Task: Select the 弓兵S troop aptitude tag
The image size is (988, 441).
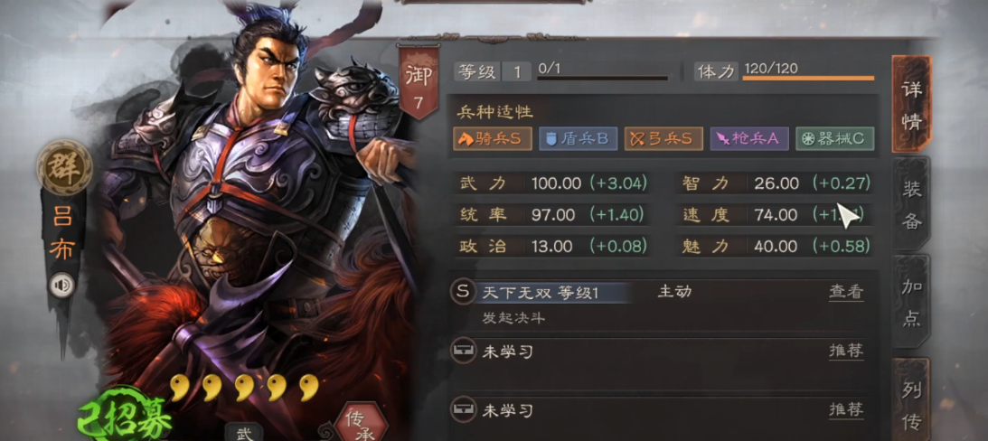Action: (663, 139)
